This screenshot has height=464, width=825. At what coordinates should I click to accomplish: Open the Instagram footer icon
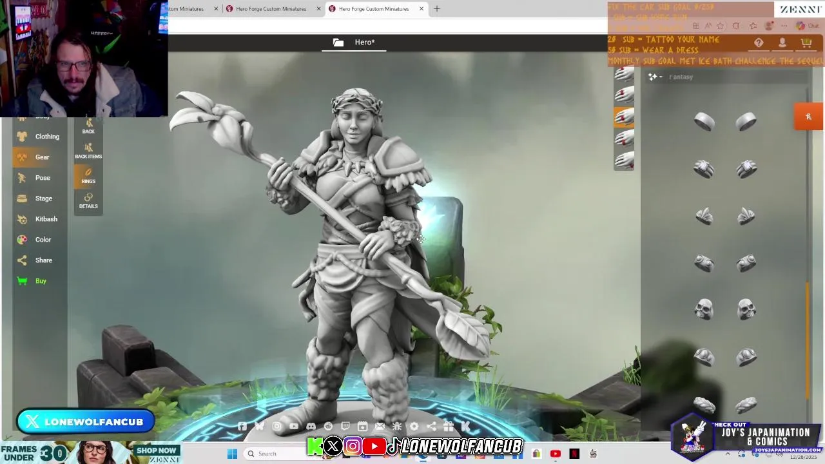tap(277, 426)
